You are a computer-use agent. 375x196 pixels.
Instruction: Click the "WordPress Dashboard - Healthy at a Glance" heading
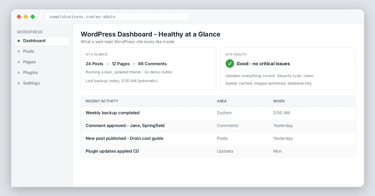150,34
